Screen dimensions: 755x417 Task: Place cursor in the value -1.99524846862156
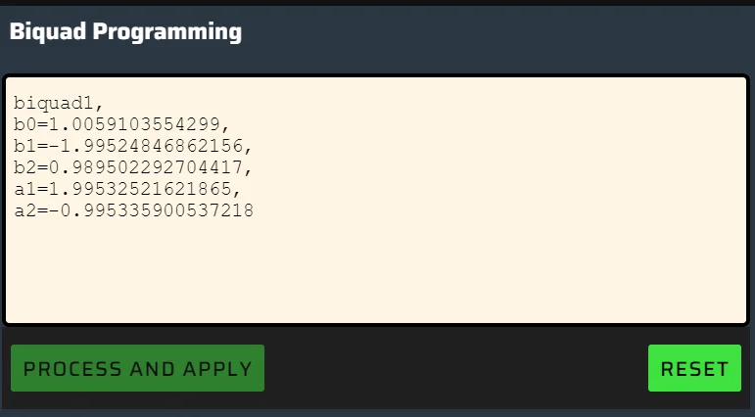[145, 146]
